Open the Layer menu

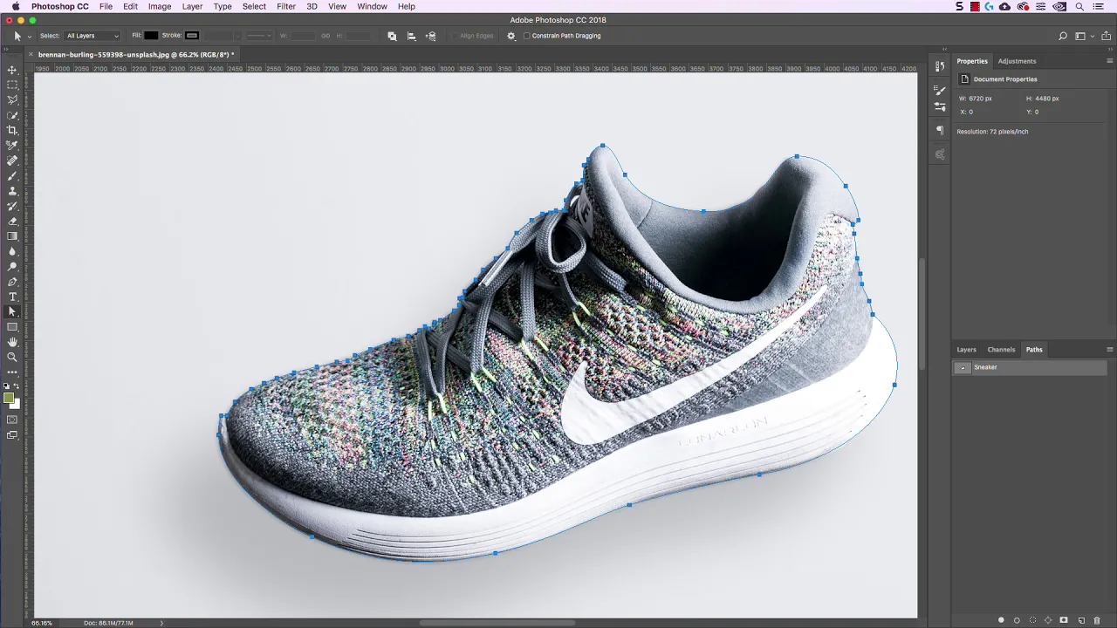pos(192,6)
